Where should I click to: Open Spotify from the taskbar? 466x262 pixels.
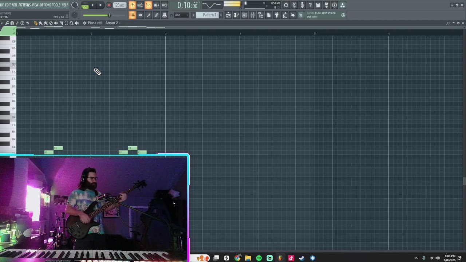259,258
